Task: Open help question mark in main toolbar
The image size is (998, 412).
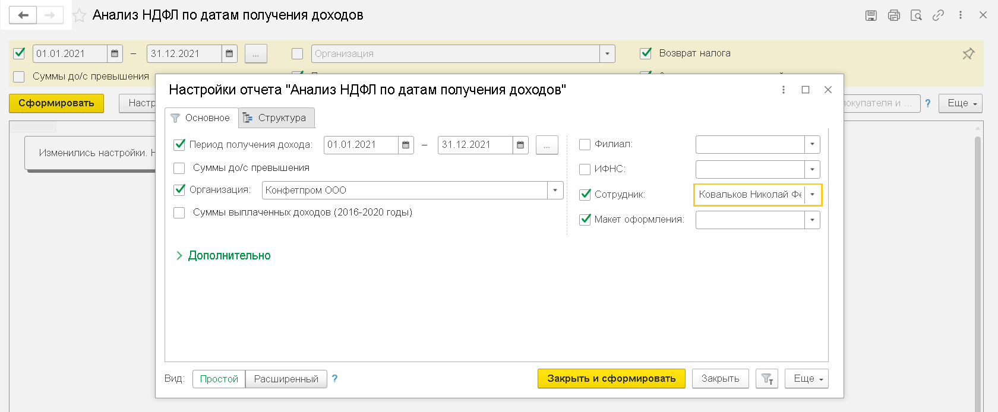Action: coord(928,103)
